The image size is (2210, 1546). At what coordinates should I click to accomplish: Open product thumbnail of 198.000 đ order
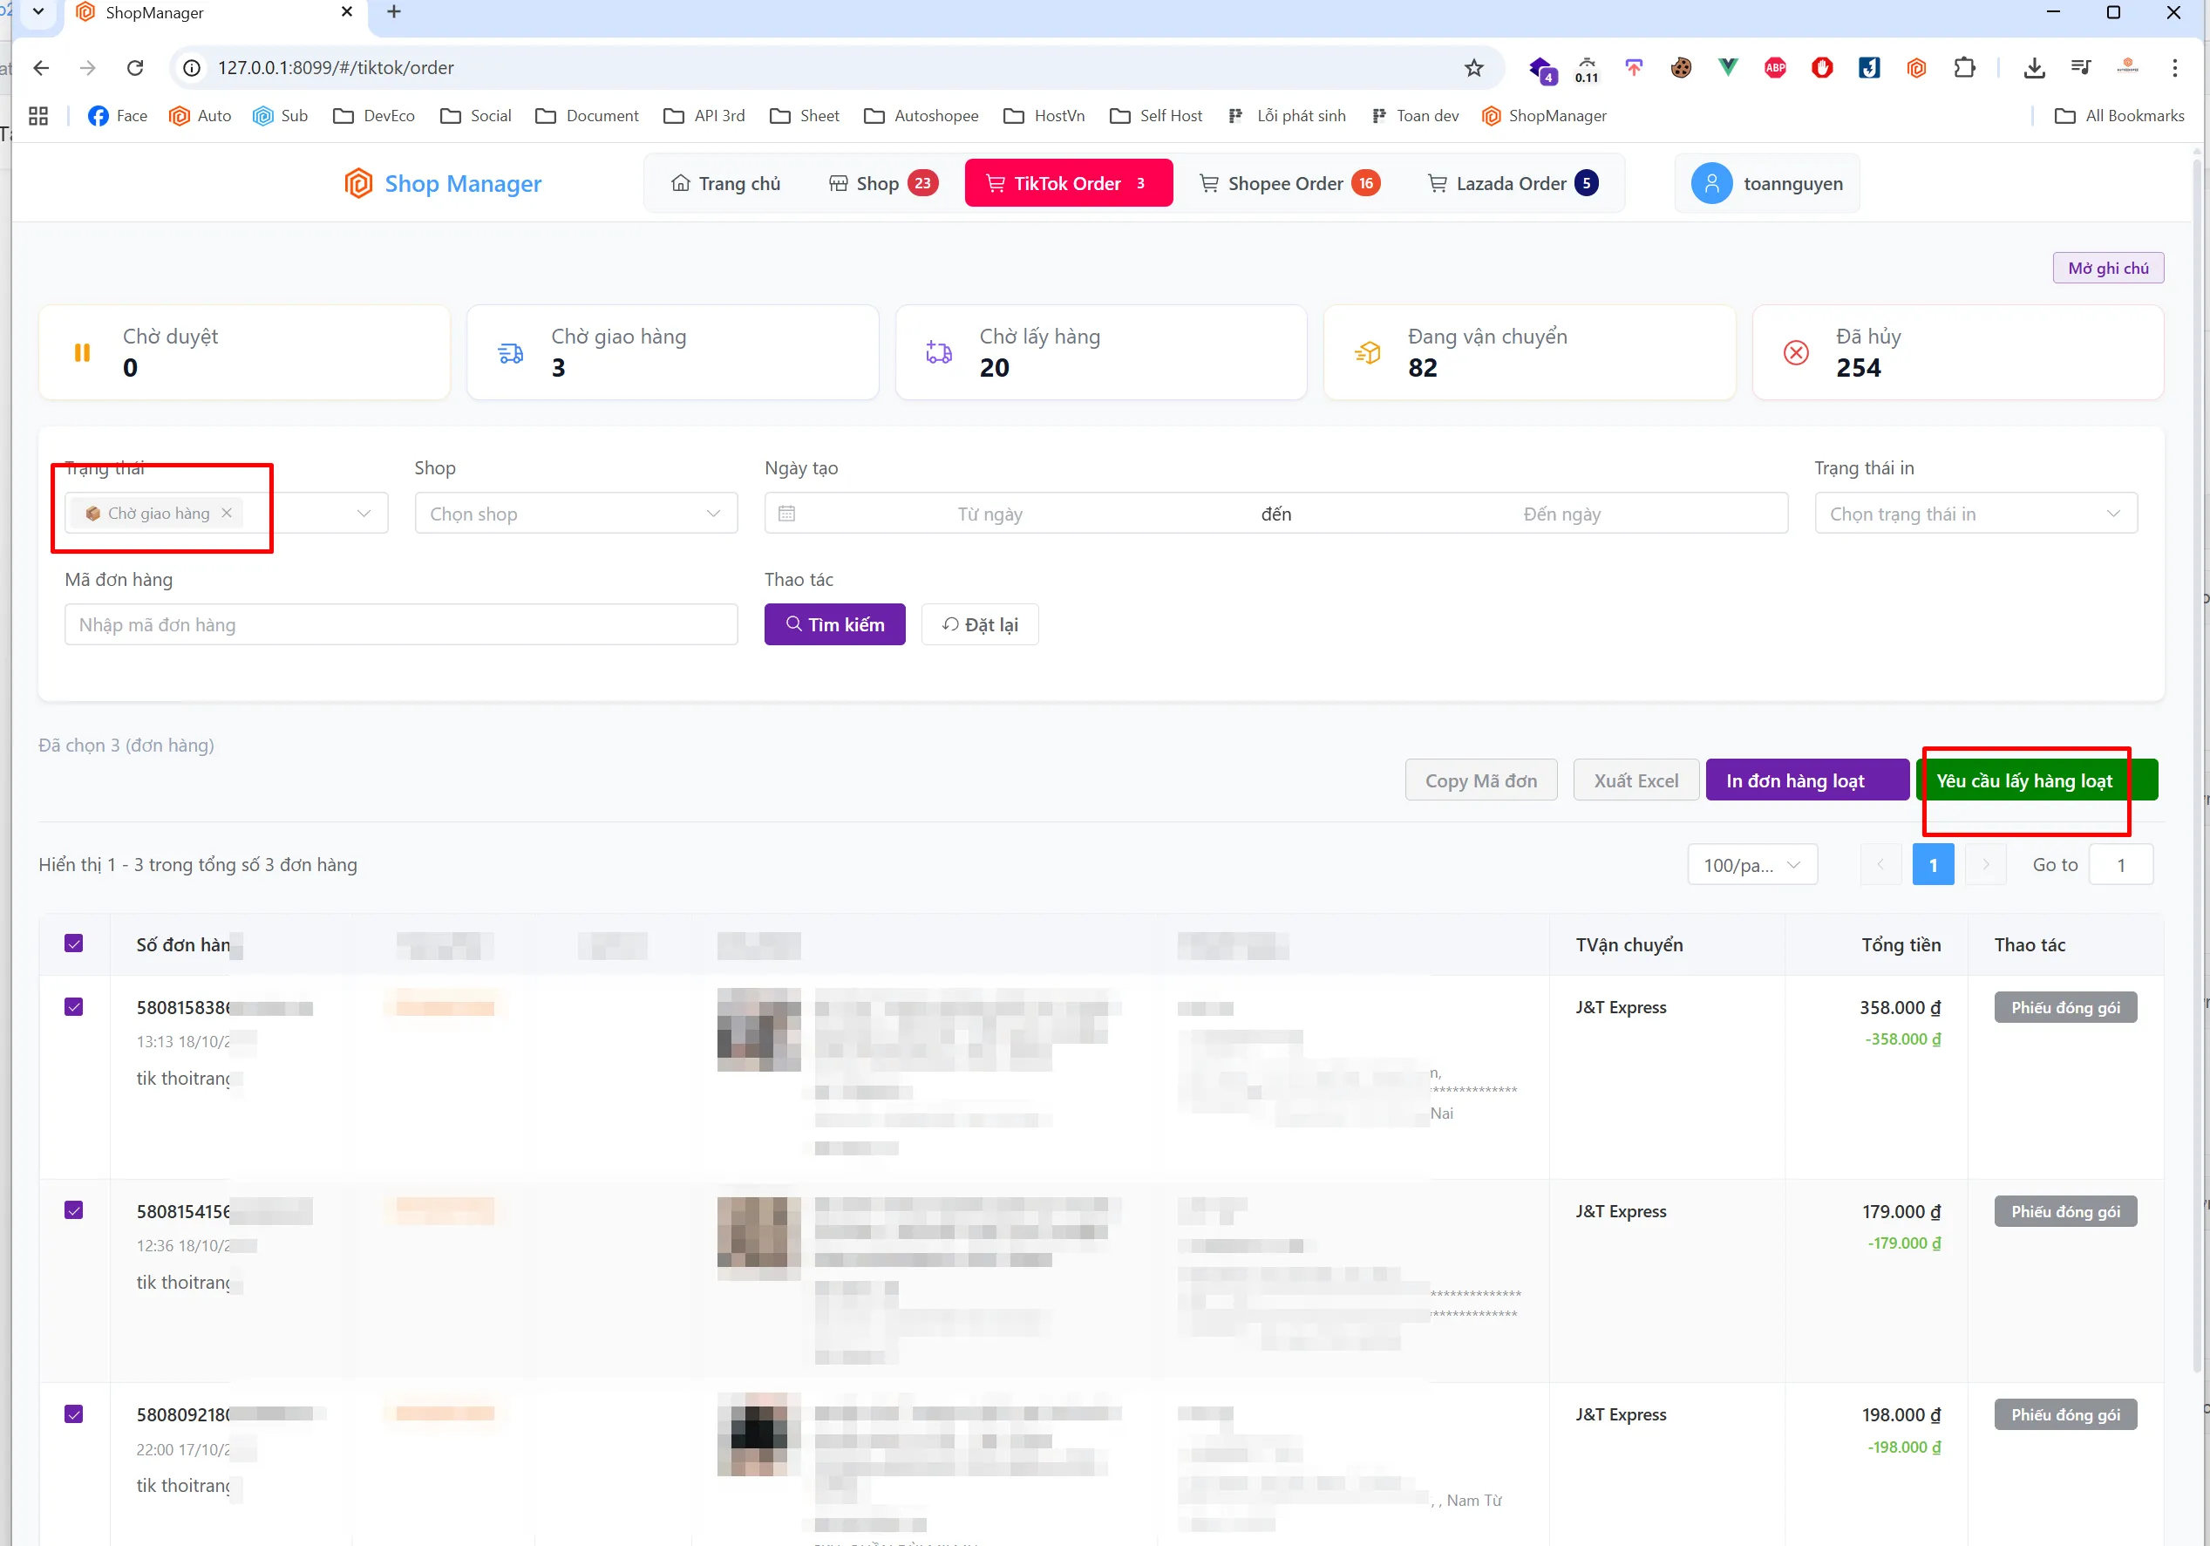tap(758, 1434)
